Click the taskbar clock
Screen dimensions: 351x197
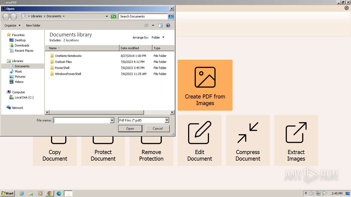pos(337,193)
